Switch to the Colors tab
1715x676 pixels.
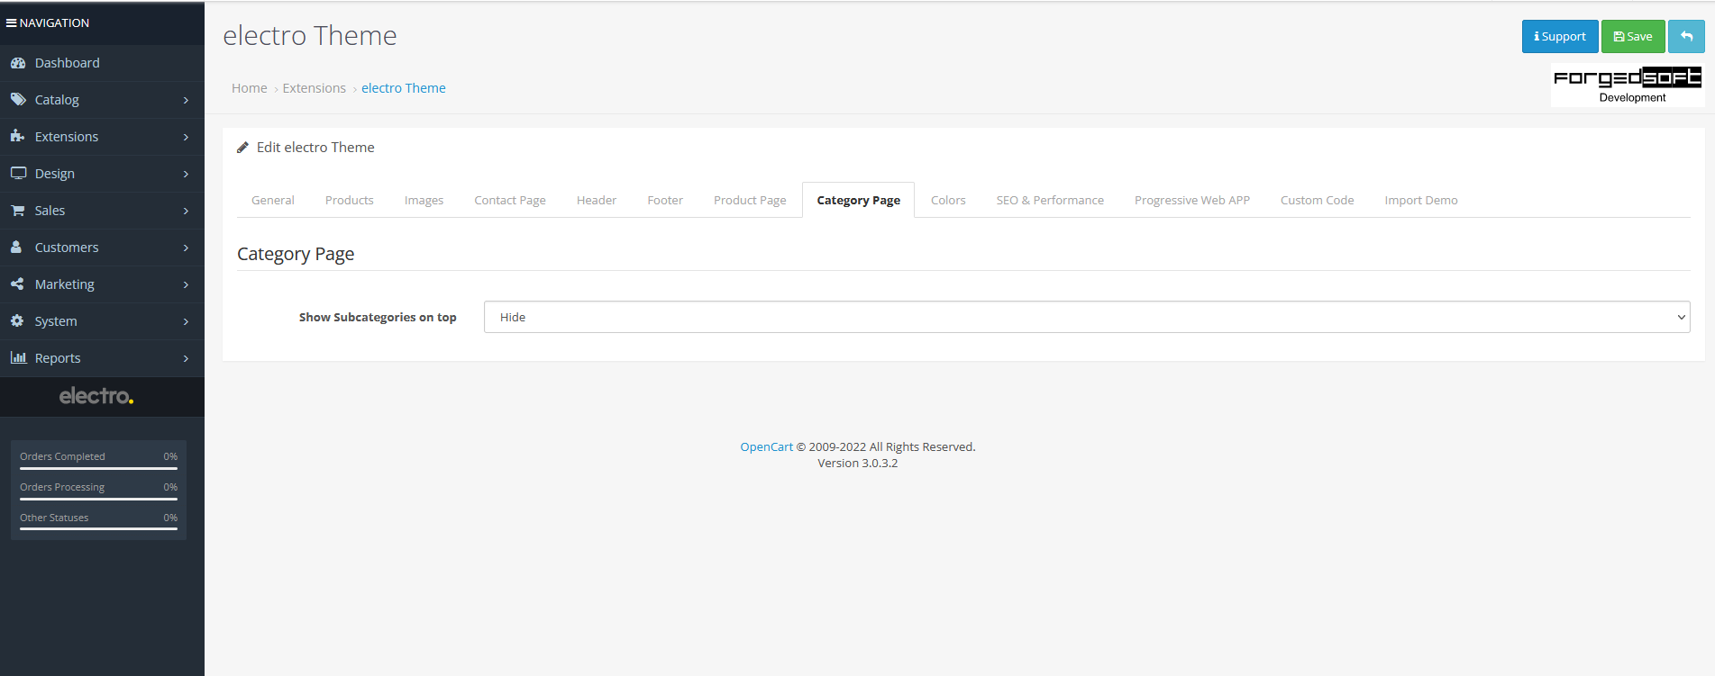pyautogui.click(x=948, y=200)
